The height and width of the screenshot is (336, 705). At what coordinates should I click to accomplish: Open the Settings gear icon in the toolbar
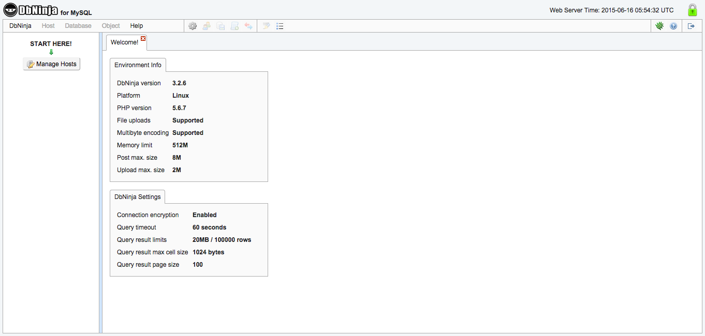(193, 26)
